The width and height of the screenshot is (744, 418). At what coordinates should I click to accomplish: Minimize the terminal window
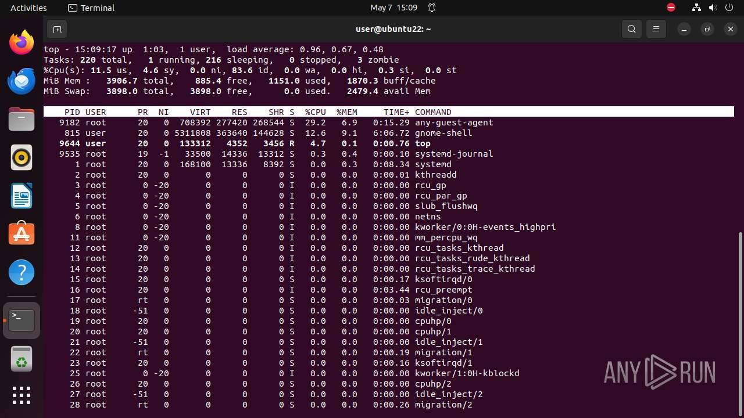(685, 29)
